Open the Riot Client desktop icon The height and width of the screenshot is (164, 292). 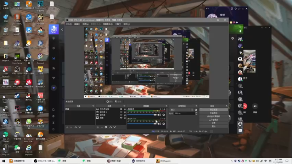(x=17, y=84)
